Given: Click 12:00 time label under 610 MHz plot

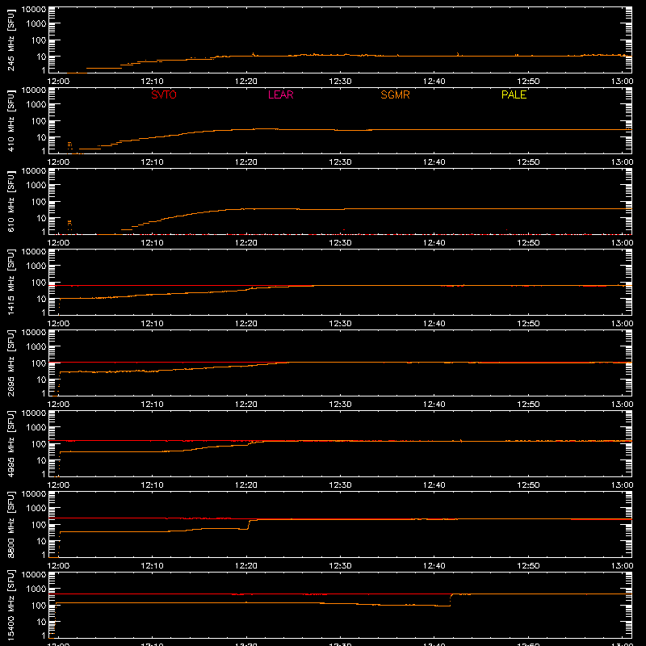Looking at the screenshot, I should pos(58,243).
